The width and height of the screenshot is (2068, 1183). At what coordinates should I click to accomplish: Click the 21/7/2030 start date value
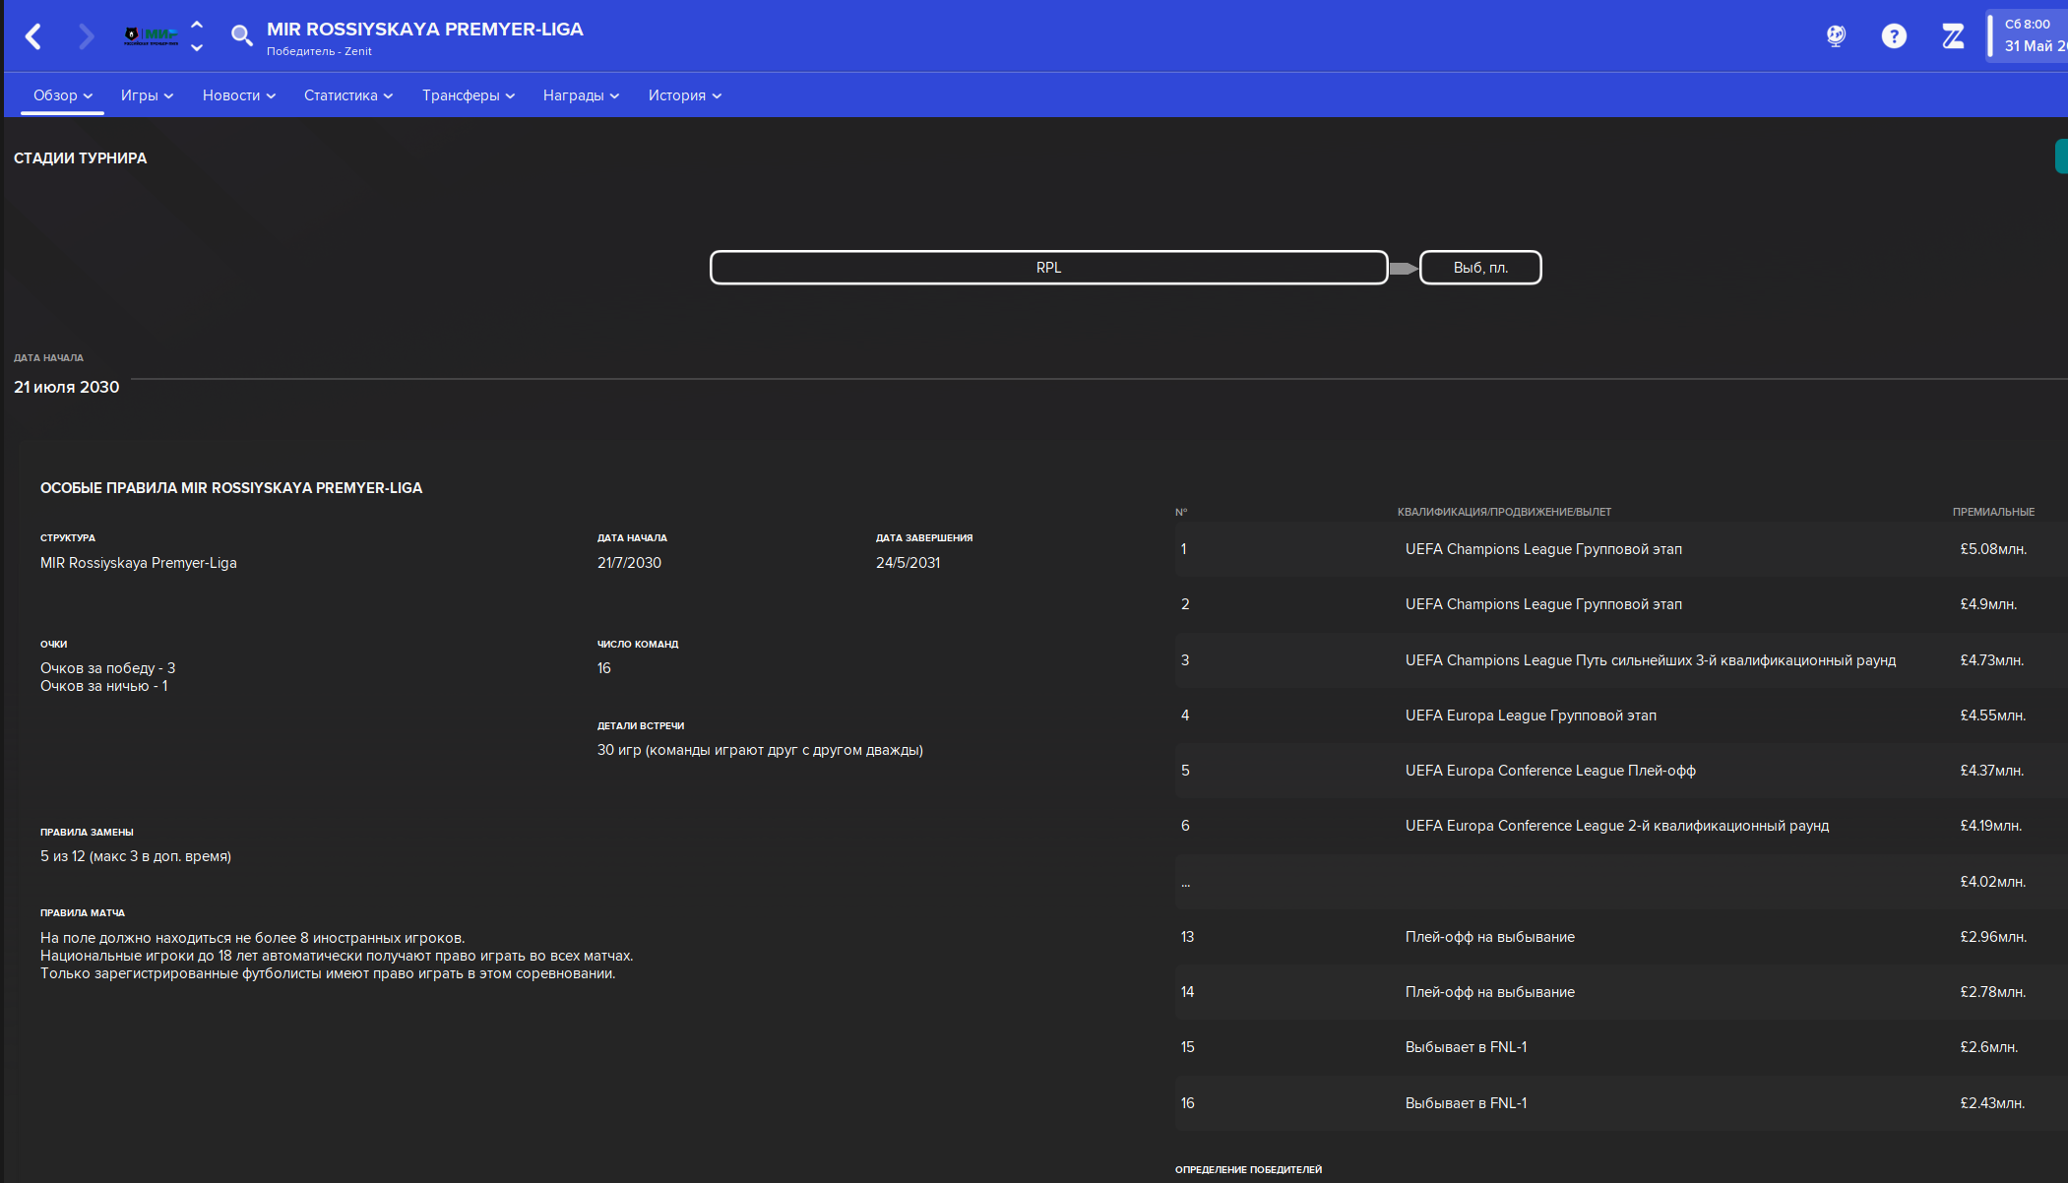(630, 563)
